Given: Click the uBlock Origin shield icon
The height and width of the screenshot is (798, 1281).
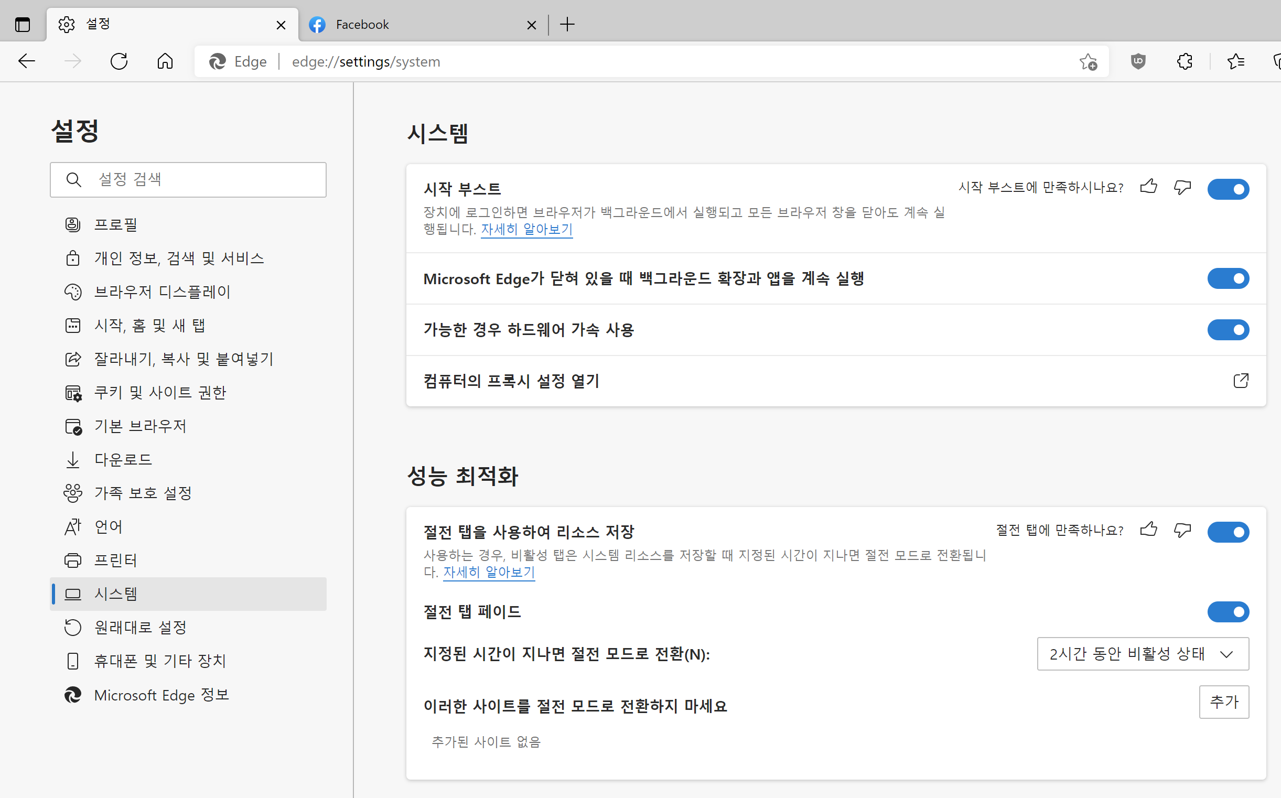Looking at the screenshot, I should (1138, 61).
